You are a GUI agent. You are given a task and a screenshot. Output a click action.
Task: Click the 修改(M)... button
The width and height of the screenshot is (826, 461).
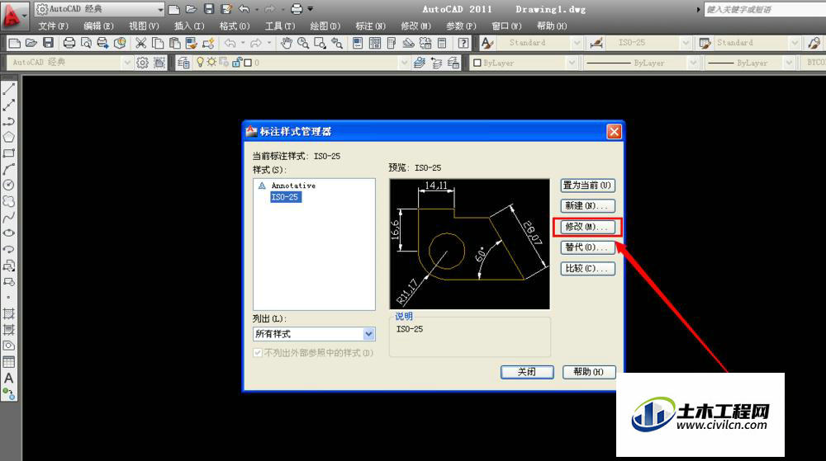coord(587,227)
